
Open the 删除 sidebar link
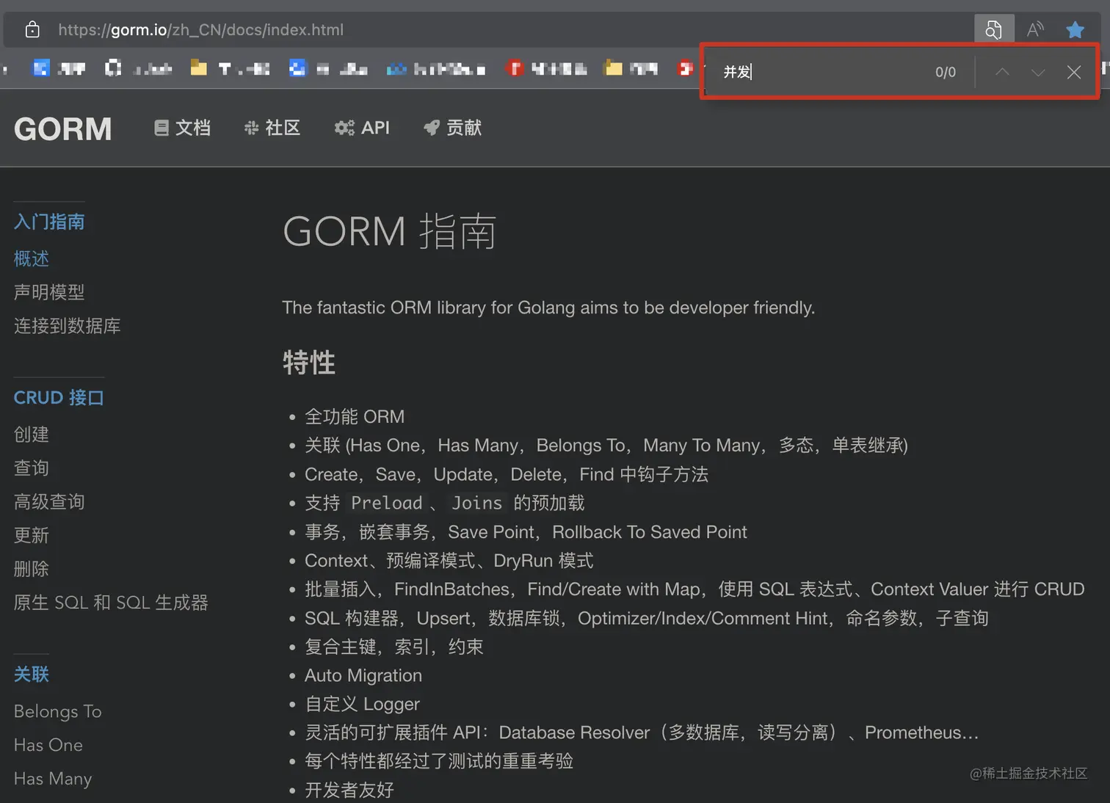[32, 569]
